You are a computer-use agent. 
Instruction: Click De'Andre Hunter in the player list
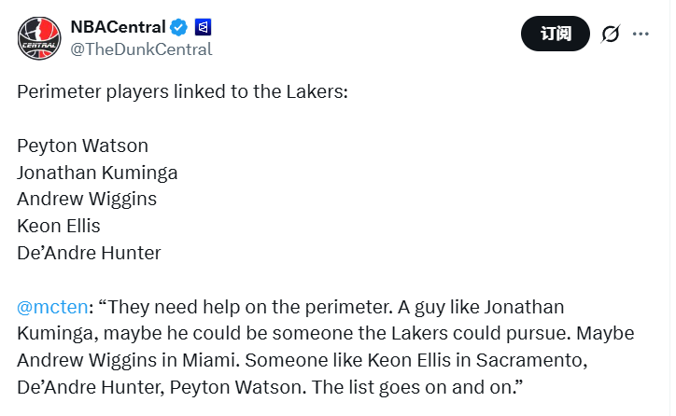click(89, 253)
